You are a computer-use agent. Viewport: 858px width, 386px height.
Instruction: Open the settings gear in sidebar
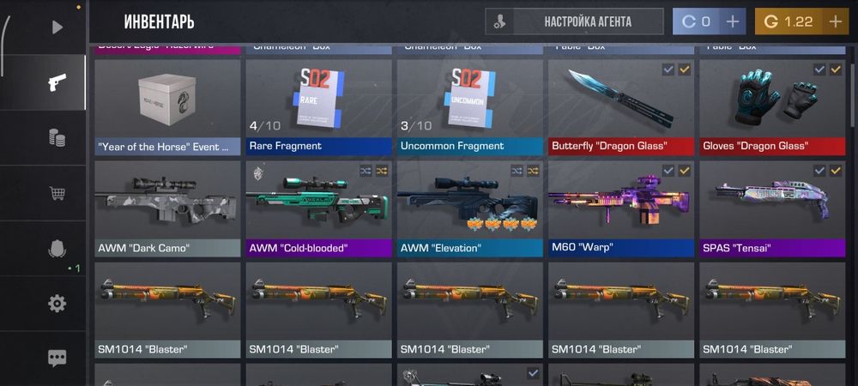tap(57, 304)
